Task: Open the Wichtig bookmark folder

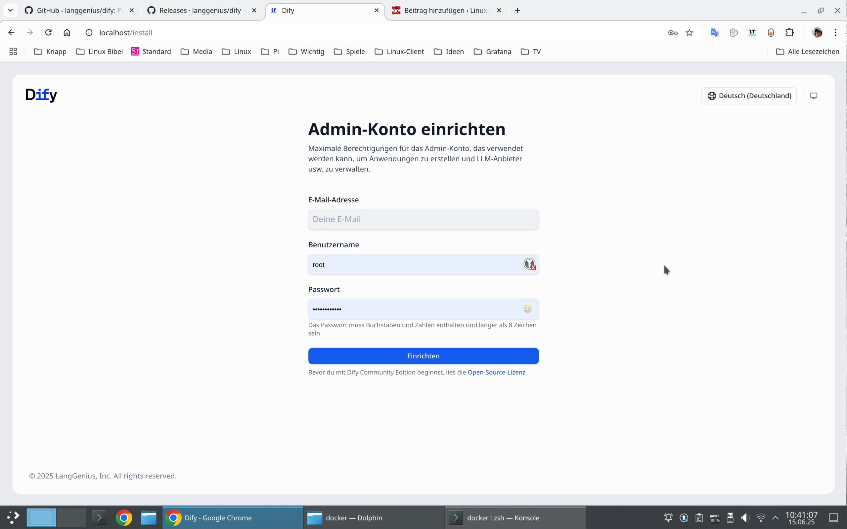Action: [307, 52]
